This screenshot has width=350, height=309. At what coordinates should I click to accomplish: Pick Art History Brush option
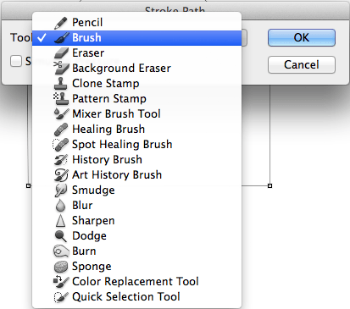click(x=136, y=175)
